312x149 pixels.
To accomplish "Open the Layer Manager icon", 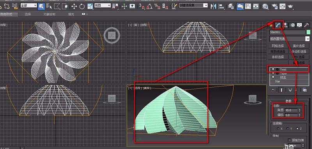I will click(231, 6).
